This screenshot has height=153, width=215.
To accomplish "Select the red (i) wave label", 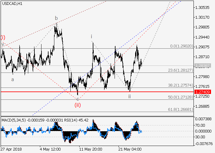I will 3,38.
